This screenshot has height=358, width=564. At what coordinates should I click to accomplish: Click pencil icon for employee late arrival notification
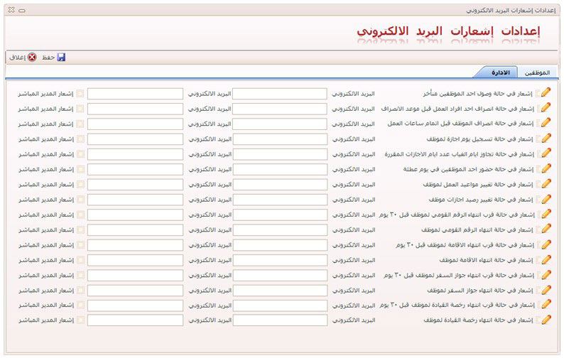[546, 92]
